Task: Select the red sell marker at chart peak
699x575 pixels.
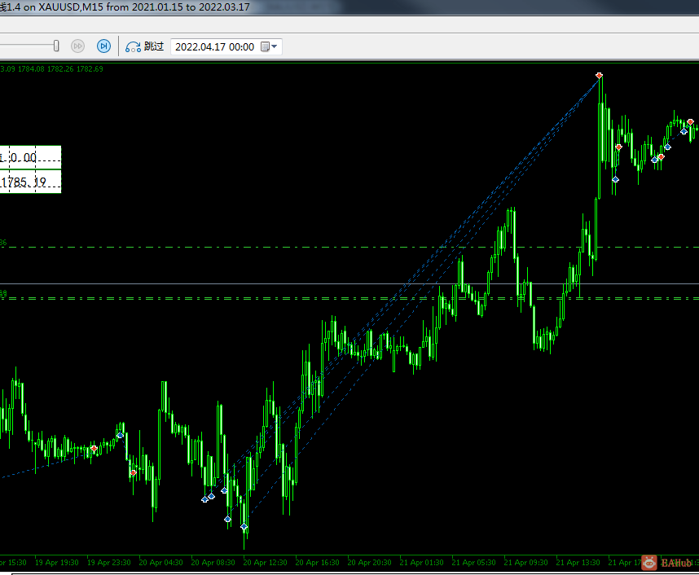Action: [x=599, y=76]
